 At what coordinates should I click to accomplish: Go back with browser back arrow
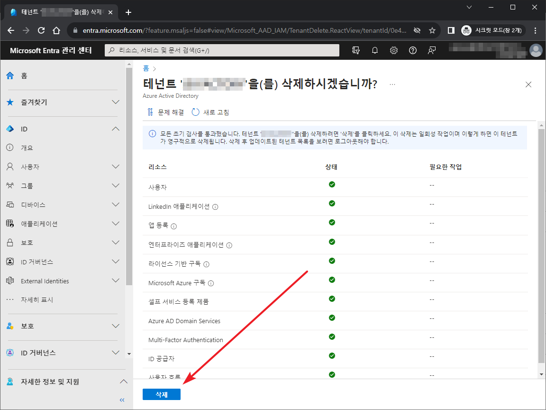pyautogui.click(x=11, y=30)
